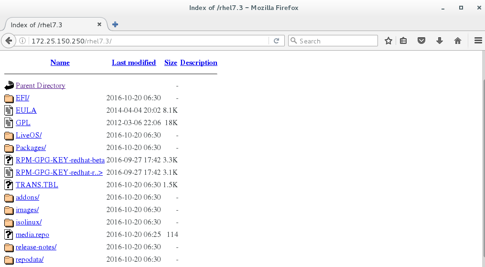Sort listing by Description column

tap(199, 63)
